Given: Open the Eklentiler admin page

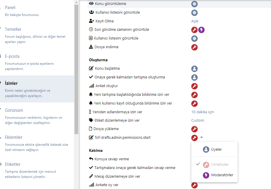Looking at the screenshot, I should tap(14, 137).
